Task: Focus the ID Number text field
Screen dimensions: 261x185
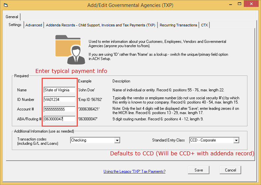Action: [60, 100]
